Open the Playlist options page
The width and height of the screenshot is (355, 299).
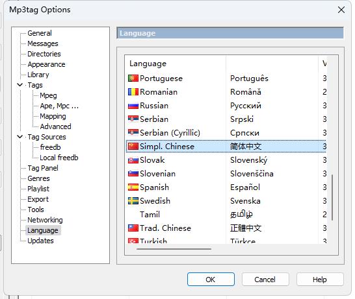click(x=38, y=189)
